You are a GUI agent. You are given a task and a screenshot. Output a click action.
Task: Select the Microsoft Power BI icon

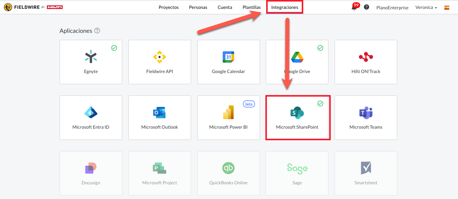tap(228, 112)
